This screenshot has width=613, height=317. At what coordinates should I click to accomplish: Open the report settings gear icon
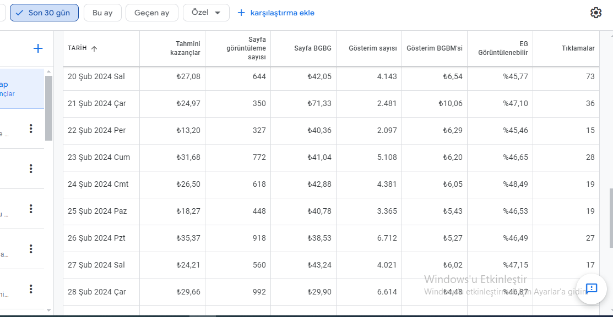[596, 13]
